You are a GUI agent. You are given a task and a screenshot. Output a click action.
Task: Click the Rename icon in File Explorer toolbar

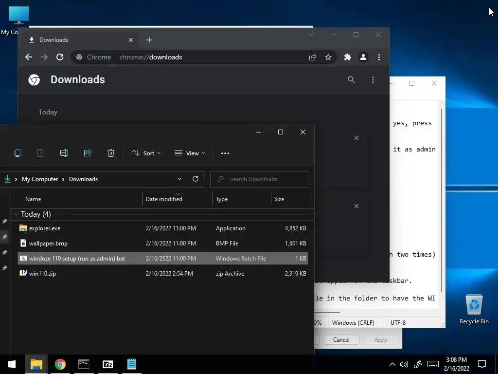point(64,153)
